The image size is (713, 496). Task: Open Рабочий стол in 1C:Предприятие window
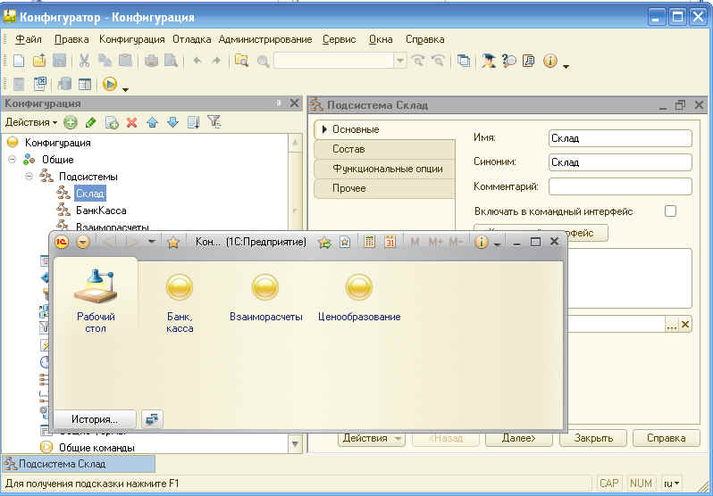coord(96,300)
